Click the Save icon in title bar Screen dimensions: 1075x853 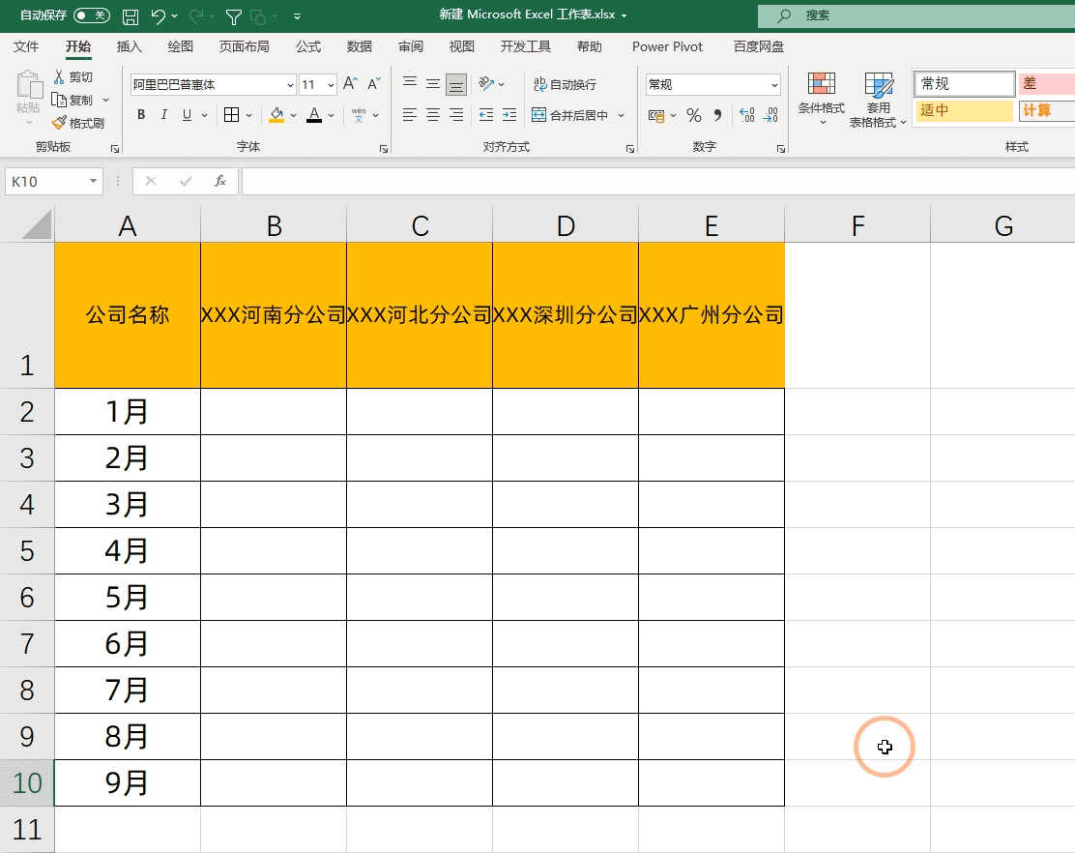(x=131, y=16)
